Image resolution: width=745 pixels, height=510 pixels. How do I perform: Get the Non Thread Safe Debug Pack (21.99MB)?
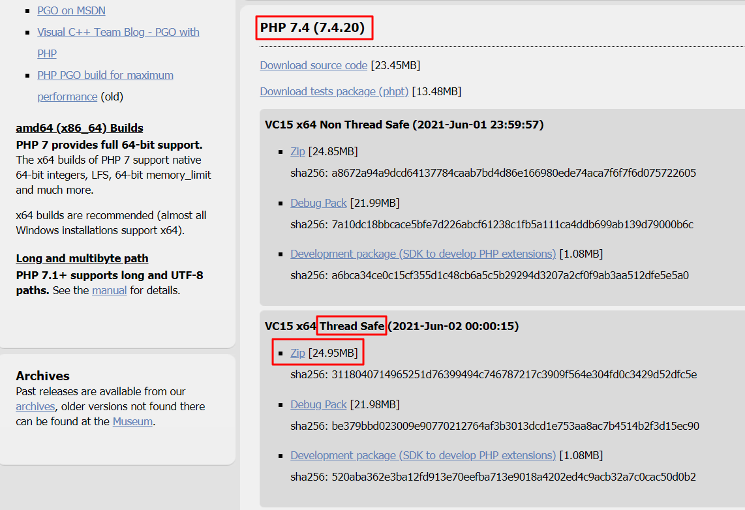tap(318, 203)
